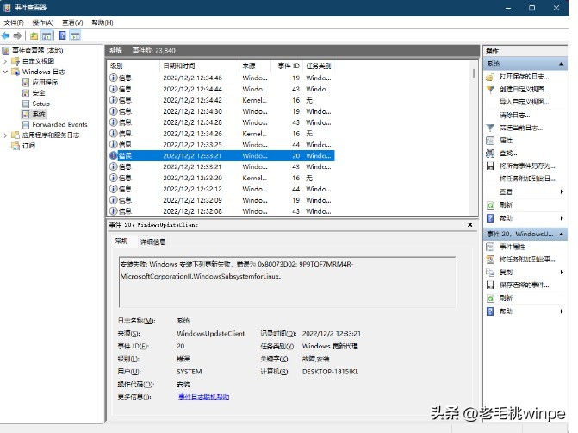Viewport: 578px width, 433px height.
Task: Open the 事件日志联机帮助 link
Action: [x=203, y=397]
